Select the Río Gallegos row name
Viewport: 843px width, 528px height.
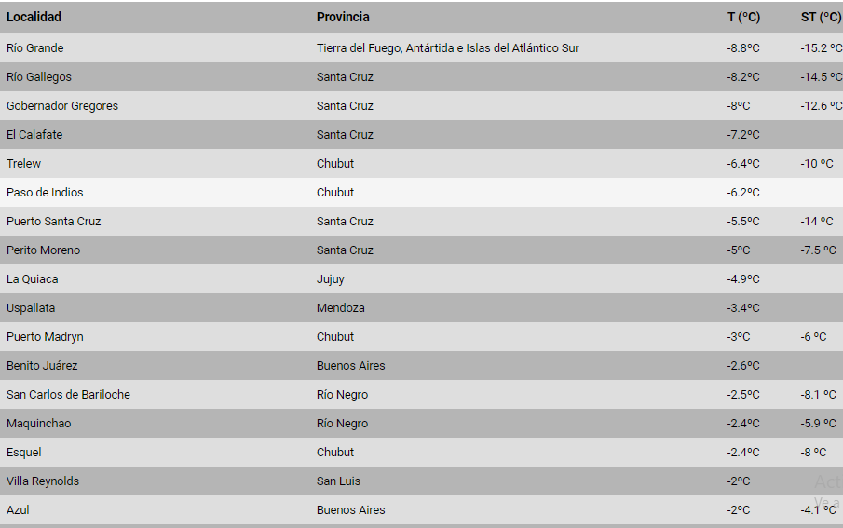point(39,76)
